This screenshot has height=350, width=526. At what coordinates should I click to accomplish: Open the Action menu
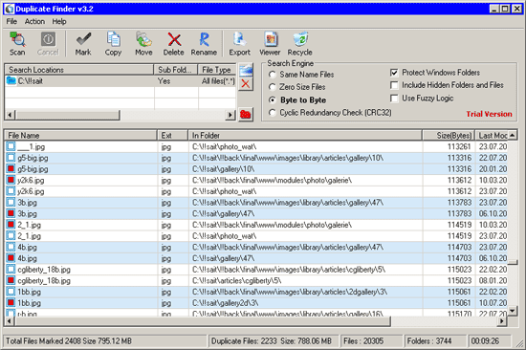(34, 21)
